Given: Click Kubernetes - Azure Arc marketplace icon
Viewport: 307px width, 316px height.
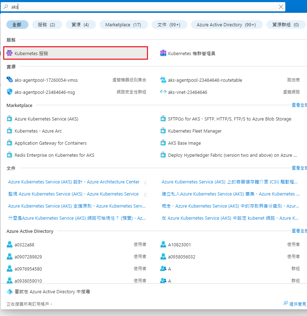Looking at the screenshot, I should click(x=10, y=130).
